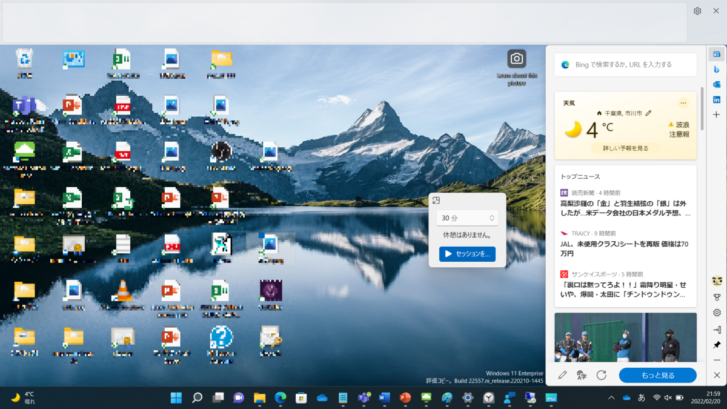Screen dimensions: 727x409
Task: Open File Explorer from the taskbar
Action: click(x=260, y=397)
